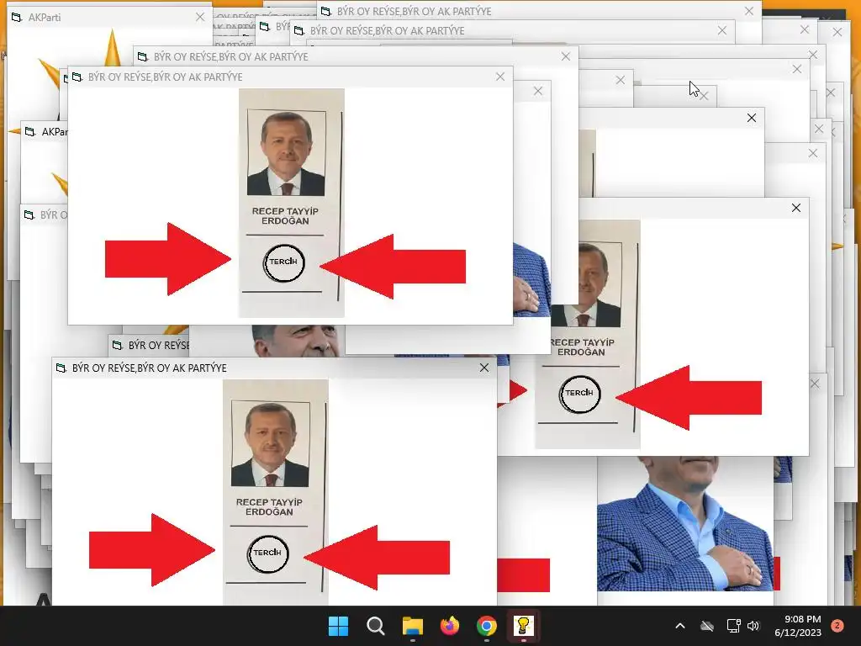Click the upper front popup's title bar text
861x646 pixels.
click(x=166, y=77)
